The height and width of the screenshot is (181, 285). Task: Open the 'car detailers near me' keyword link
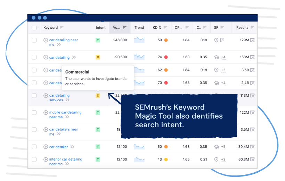[x=64, y=132]
